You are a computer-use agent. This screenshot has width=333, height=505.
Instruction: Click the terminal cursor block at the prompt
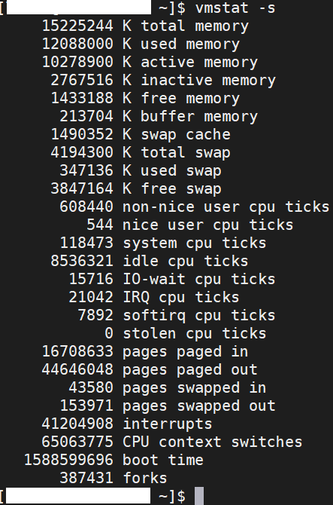[199, 496]
